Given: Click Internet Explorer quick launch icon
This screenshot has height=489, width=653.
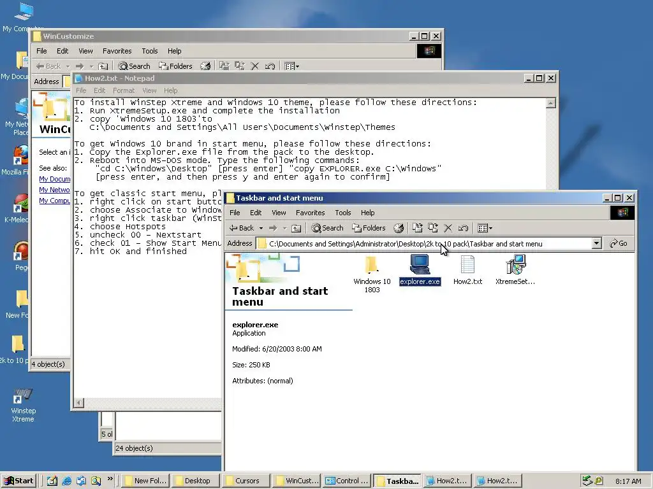Looking at the screenshot, I should (x=66, y=481).
